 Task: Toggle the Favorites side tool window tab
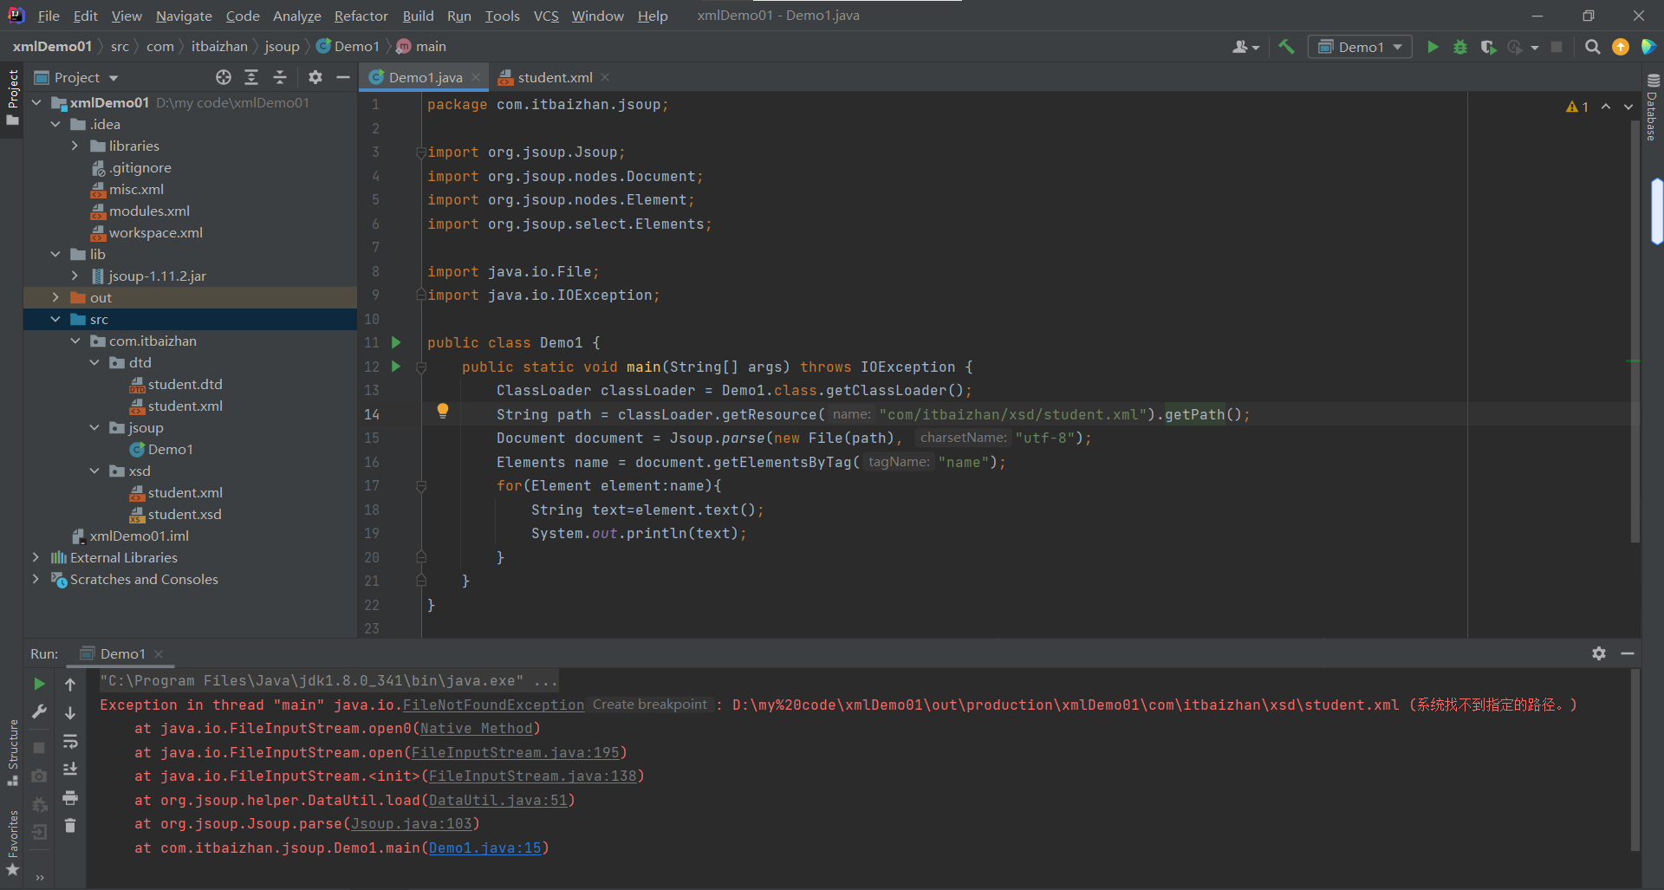tap(12, 842)
